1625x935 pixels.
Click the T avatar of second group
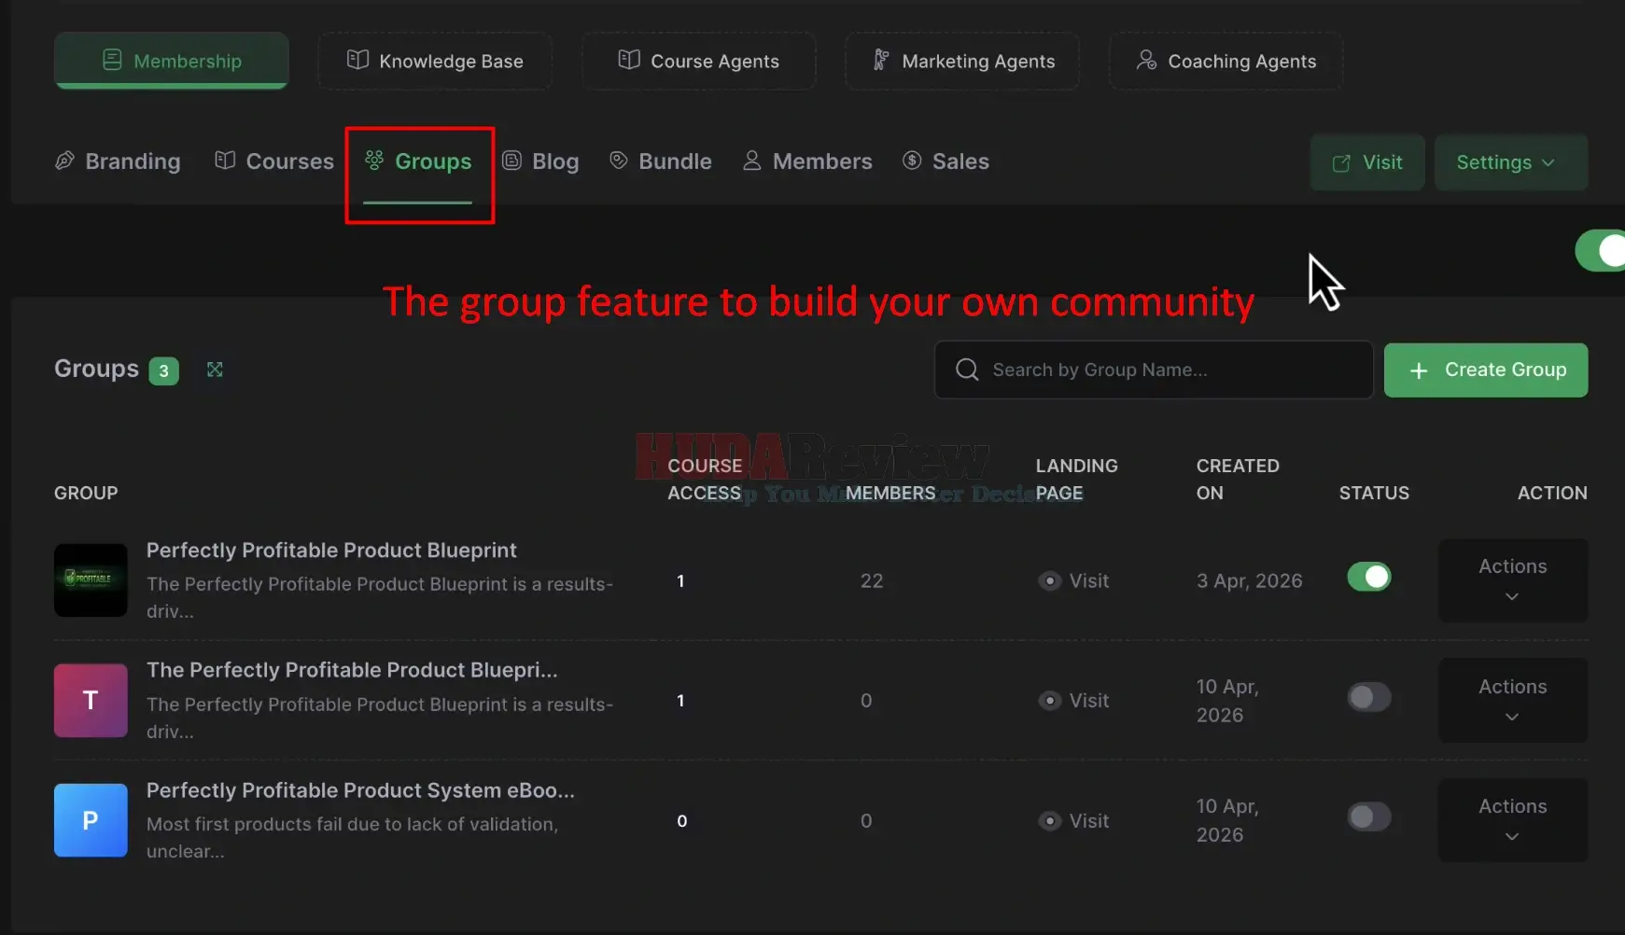91,700
